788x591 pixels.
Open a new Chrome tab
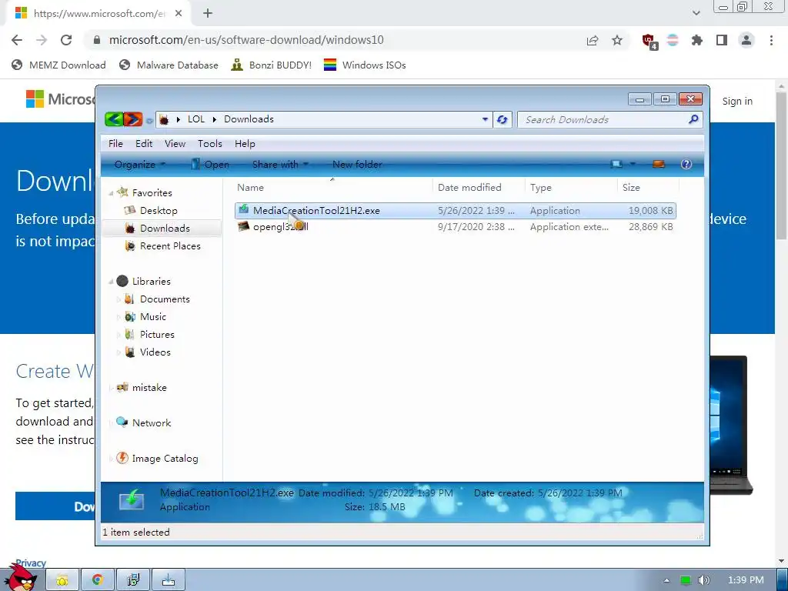(x=208, y=14)
